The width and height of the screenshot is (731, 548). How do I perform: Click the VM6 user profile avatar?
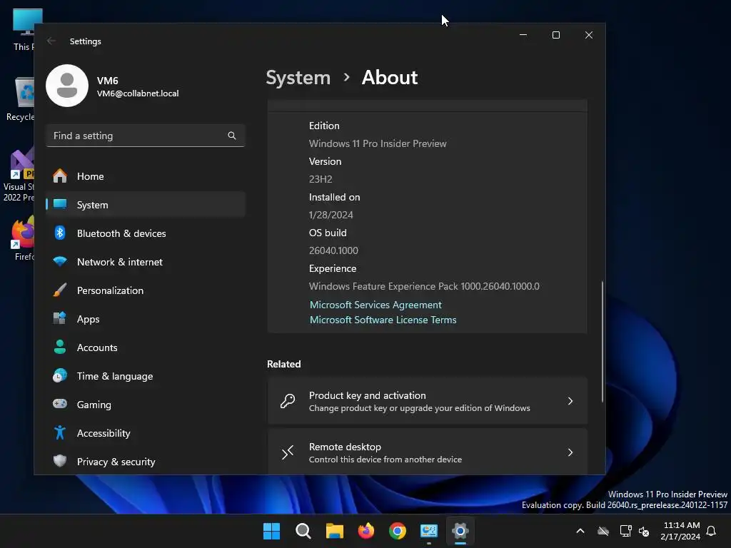coord(67,86)
